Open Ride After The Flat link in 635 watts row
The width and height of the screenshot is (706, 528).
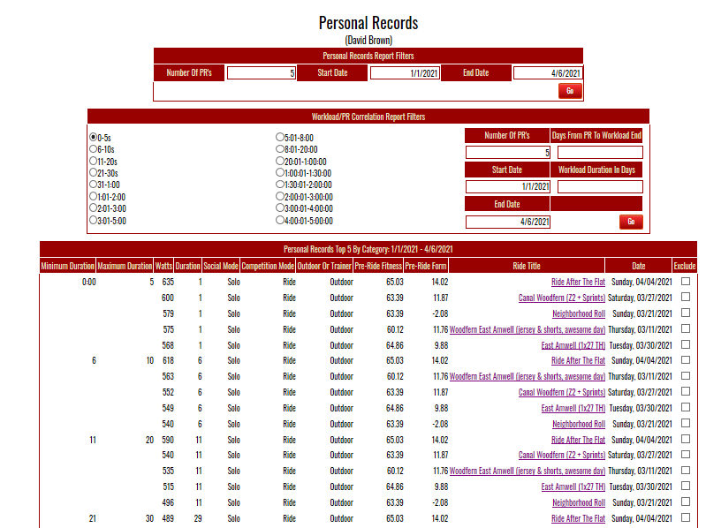578,282
